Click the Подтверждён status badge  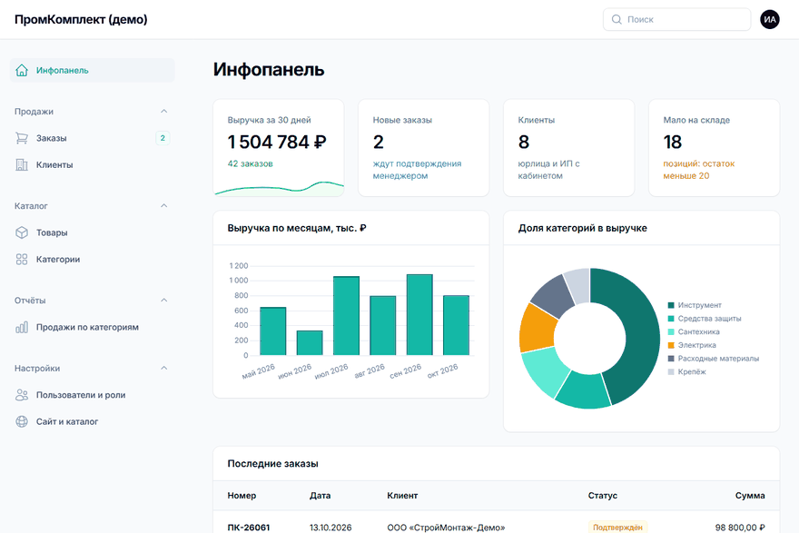(617, 528)
